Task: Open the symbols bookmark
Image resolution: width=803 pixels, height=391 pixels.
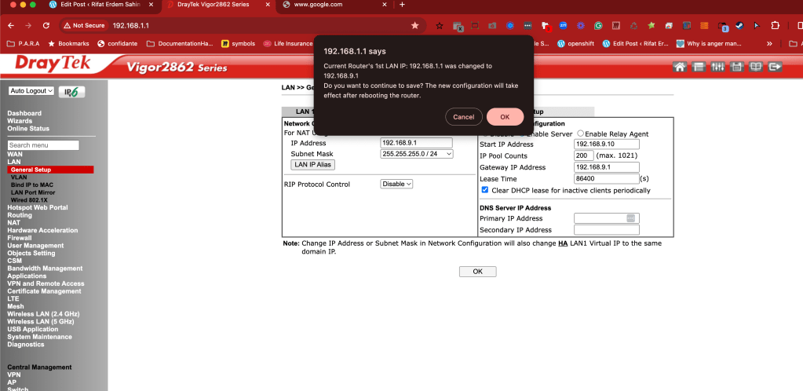Action: [238, 43]
